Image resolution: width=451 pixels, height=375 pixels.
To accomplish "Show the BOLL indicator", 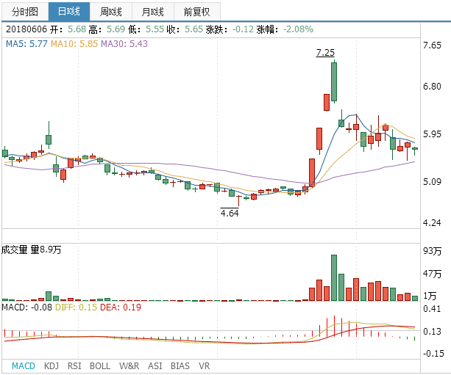I will 100,366.
